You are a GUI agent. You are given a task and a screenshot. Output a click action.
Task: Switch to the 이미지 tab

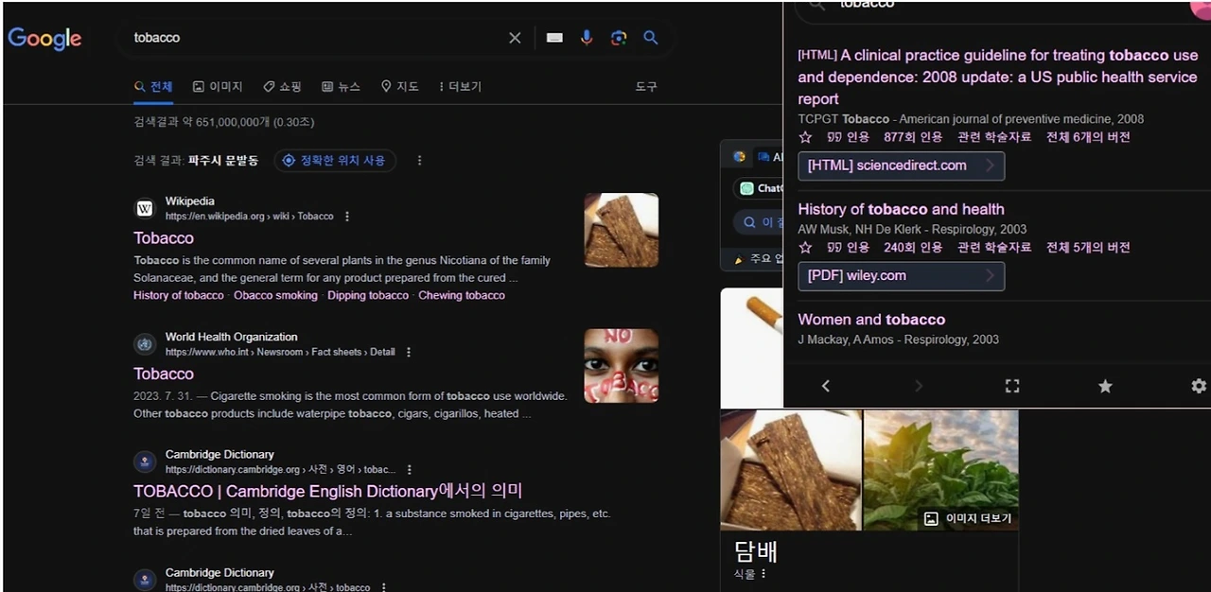(218, 87)
